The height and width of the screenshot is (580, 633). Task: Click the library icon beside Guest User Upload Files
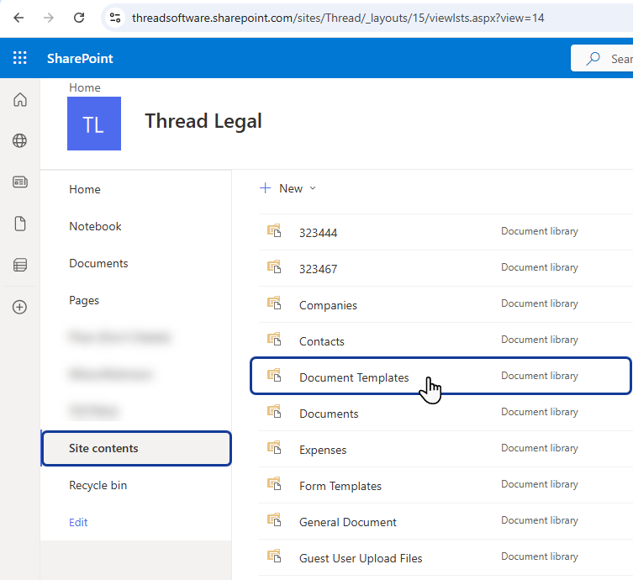(274, 556)
